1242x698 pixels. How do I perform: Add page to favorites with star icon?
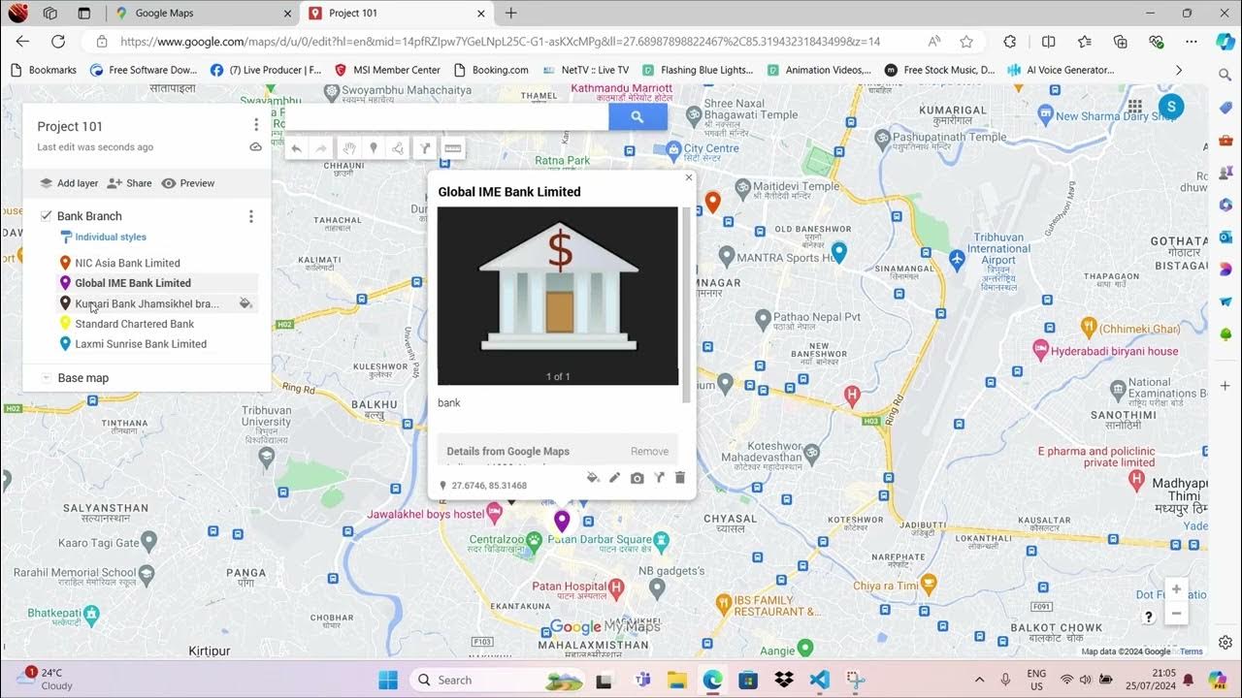coord(966,42)
